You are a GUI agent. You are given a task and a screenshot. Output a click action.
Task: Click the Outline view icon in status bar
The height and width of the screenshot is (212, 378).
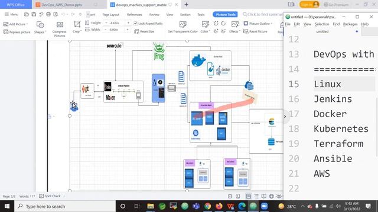coord(256,196)
